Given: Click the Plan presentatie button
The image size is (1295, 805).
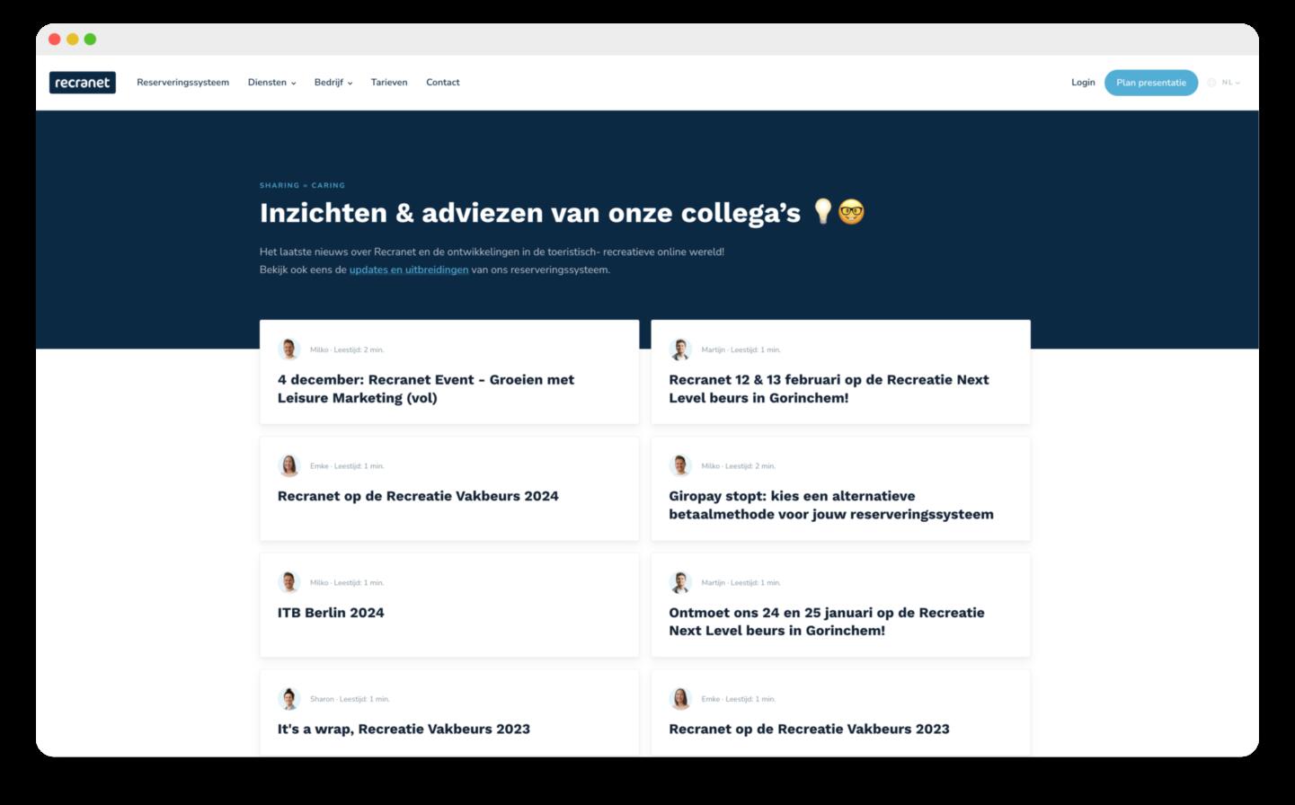Looking at the screenshot, I should point(1150,83).
